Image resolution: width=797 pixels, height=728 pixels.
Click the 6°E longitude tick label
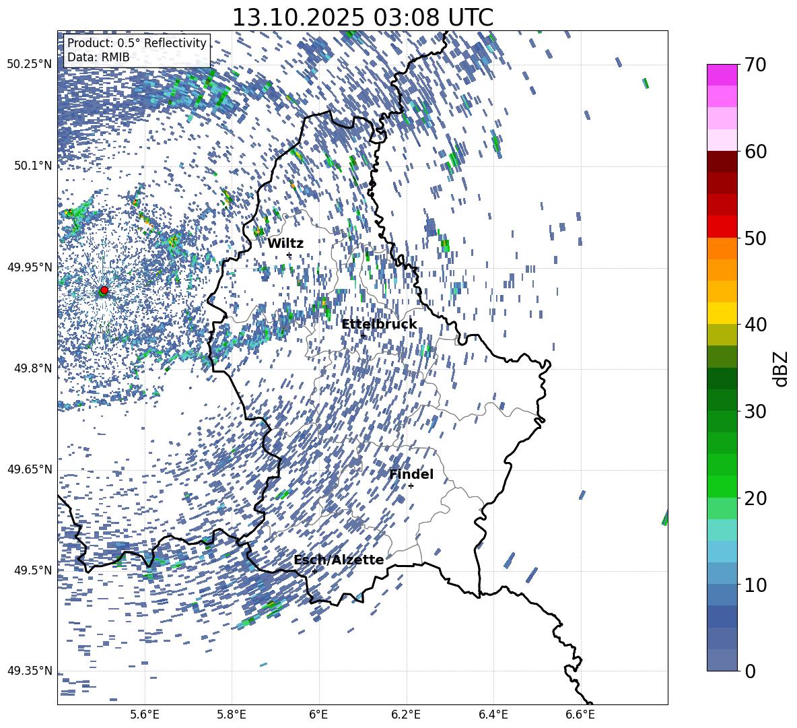pyautogui.click(x=318, y=715)
